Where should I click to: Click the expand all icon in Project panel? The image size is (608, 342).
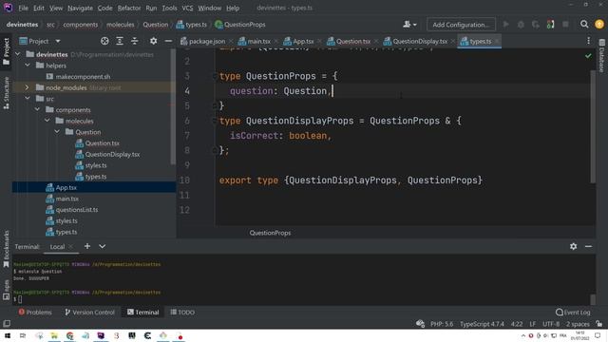pos(120,41)
